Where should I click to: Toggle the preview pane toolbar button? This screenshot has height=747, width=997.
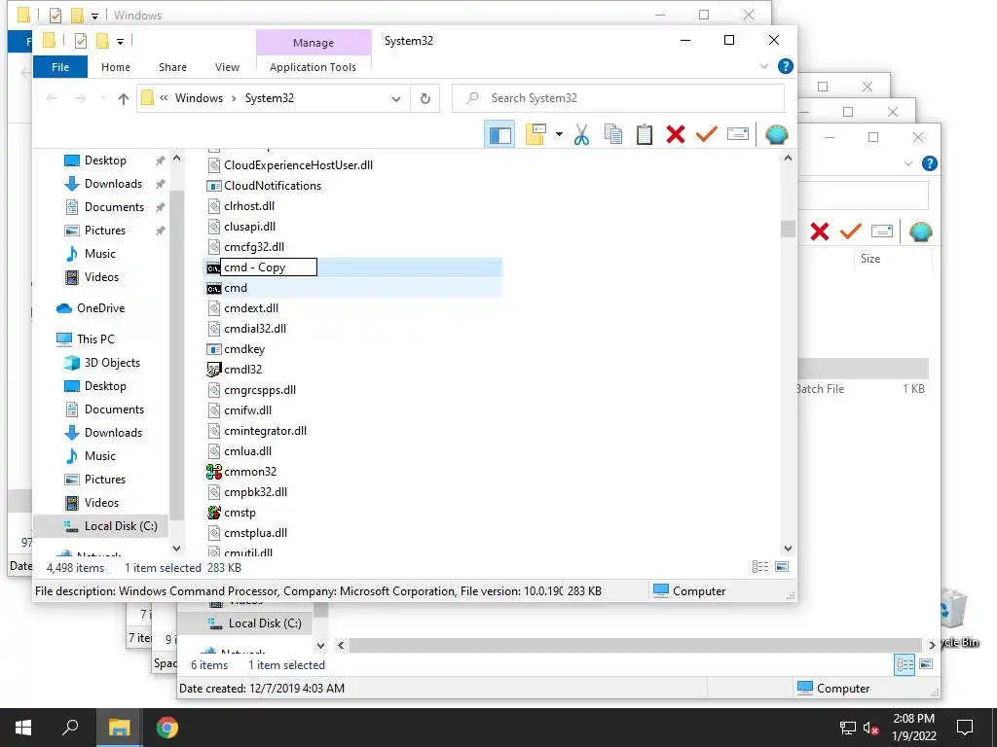499,134
